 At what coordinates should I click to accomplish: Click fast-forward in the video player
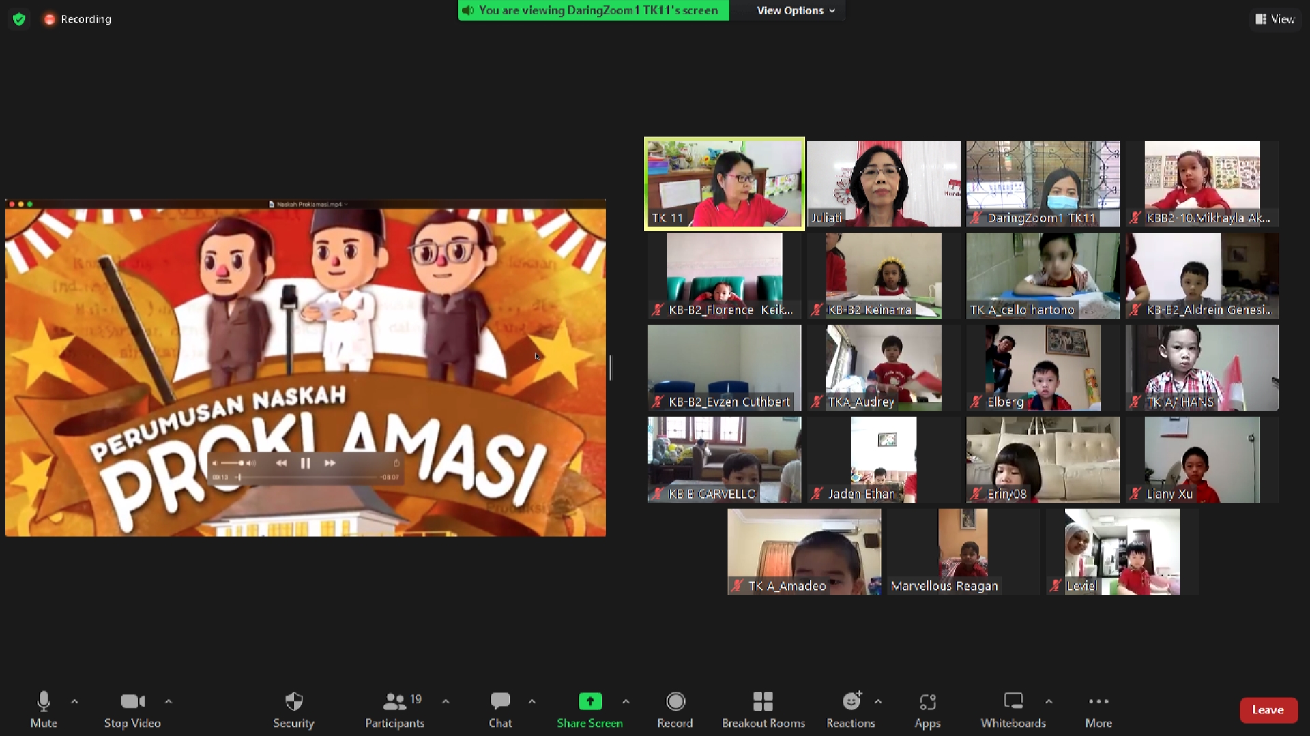pyautogui.click(x=330, y=463)
